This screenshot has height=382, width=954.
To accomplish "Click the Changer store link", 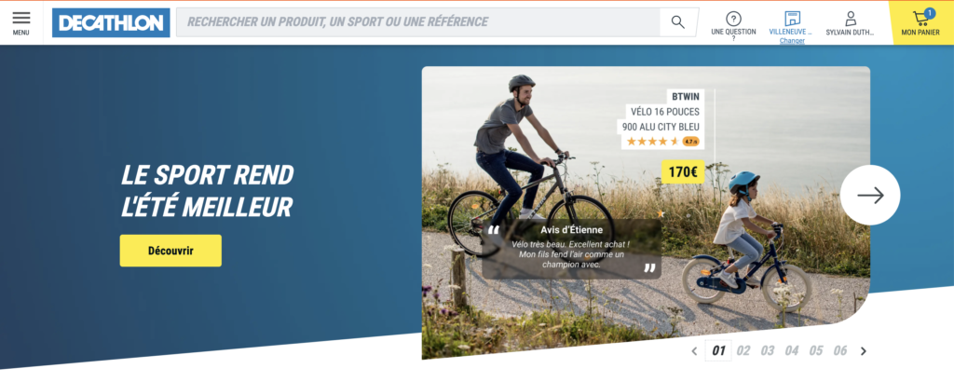I will tap(792, 41).
